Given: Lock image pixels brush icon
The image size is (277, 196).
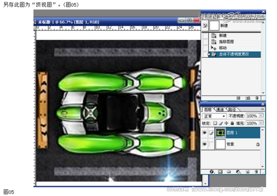Looking at the screenshot, I should click(221, 123).
